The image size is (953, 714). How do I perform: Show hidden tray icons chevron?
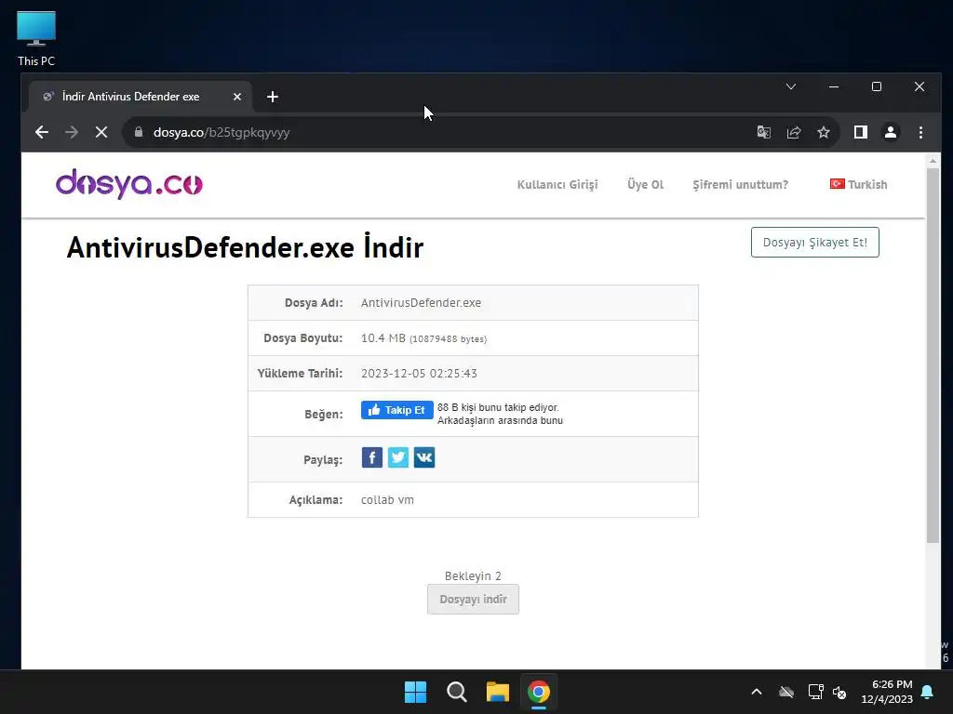tap(757, 692)
